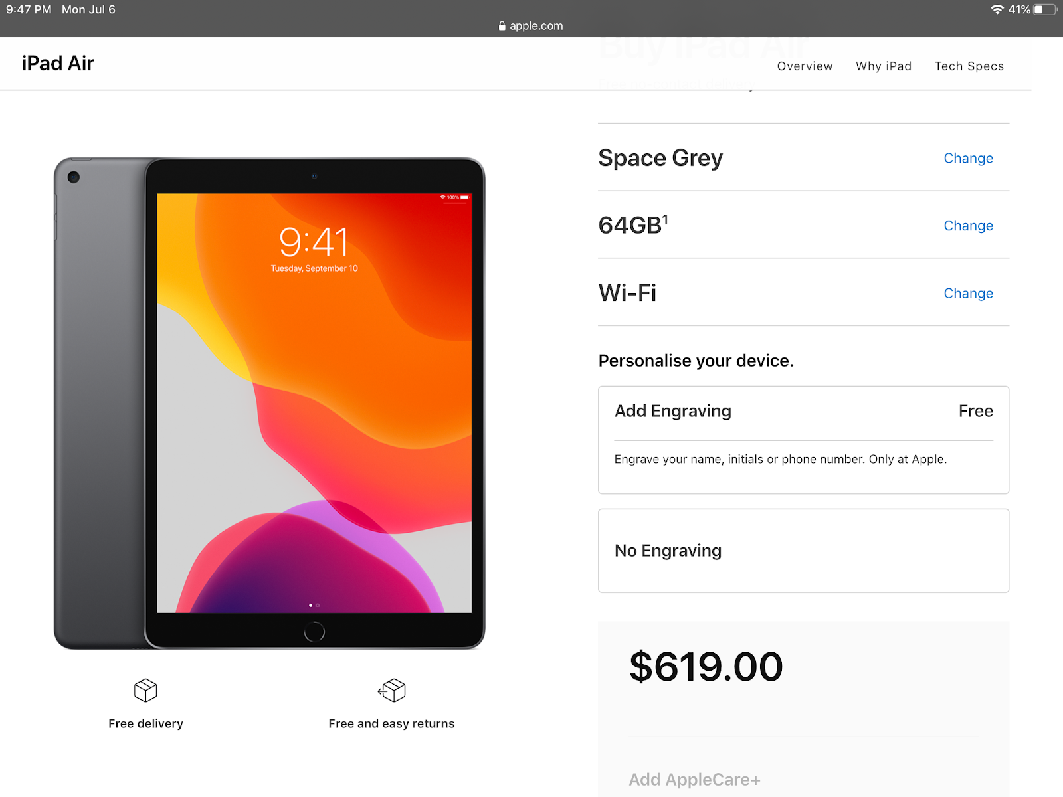
Task: Tap the apple.com address bar
Action: 531,26
